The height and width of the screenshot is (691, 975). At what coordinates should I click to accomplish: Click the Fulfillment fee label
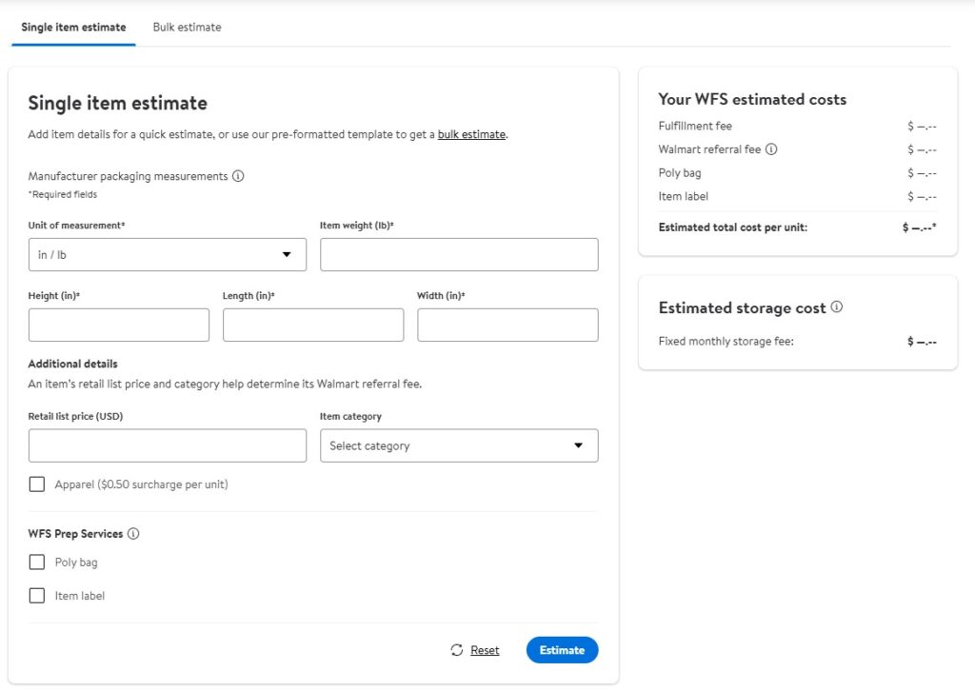pyautogui.click(x=694, y=127)
